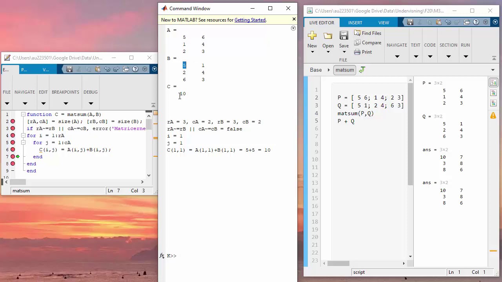Click Print in the Live Editor ribbon
Screen dimensions: 502x282
[363, 52]
